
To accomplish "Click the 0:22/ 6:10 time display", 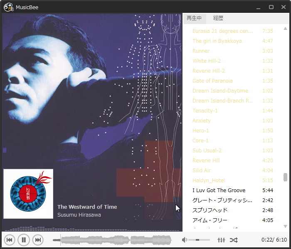I will [x=274, y=240].
